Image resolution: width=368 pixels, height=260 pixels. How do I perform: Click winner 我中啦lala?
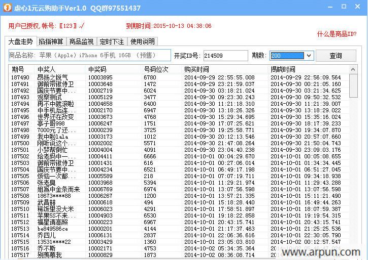click(x=53, y=137)
